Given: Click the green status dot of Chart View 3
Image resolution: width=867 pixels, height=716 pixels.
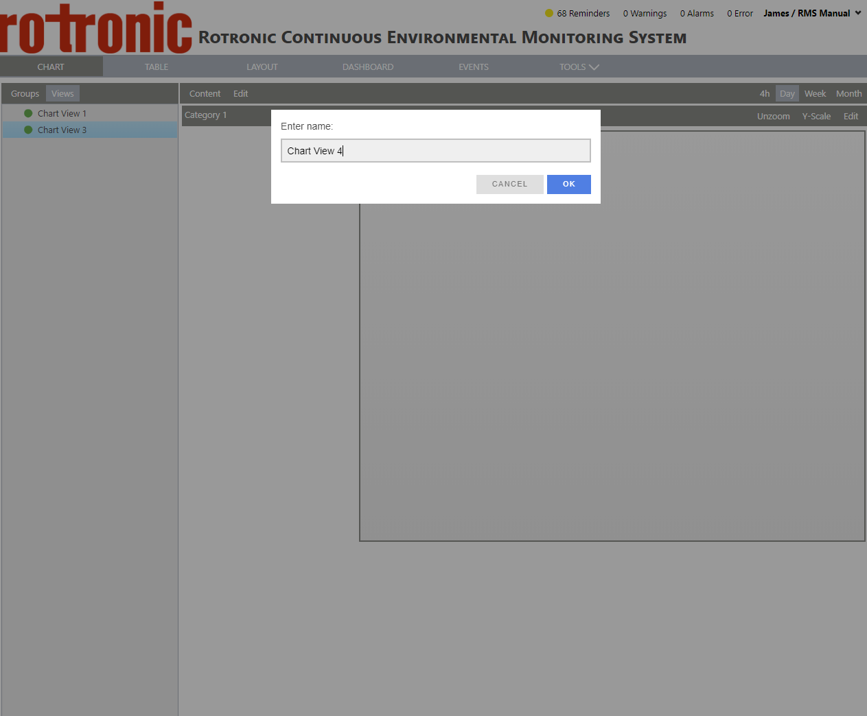Looking at the screenshot, I should tap(28, 130).
